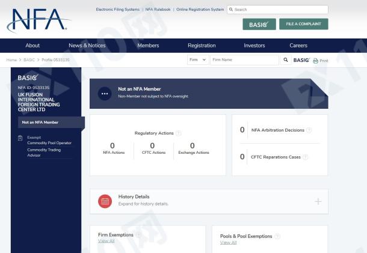Open the Registration menu
367x253 pixels.
tap(202, 46)
